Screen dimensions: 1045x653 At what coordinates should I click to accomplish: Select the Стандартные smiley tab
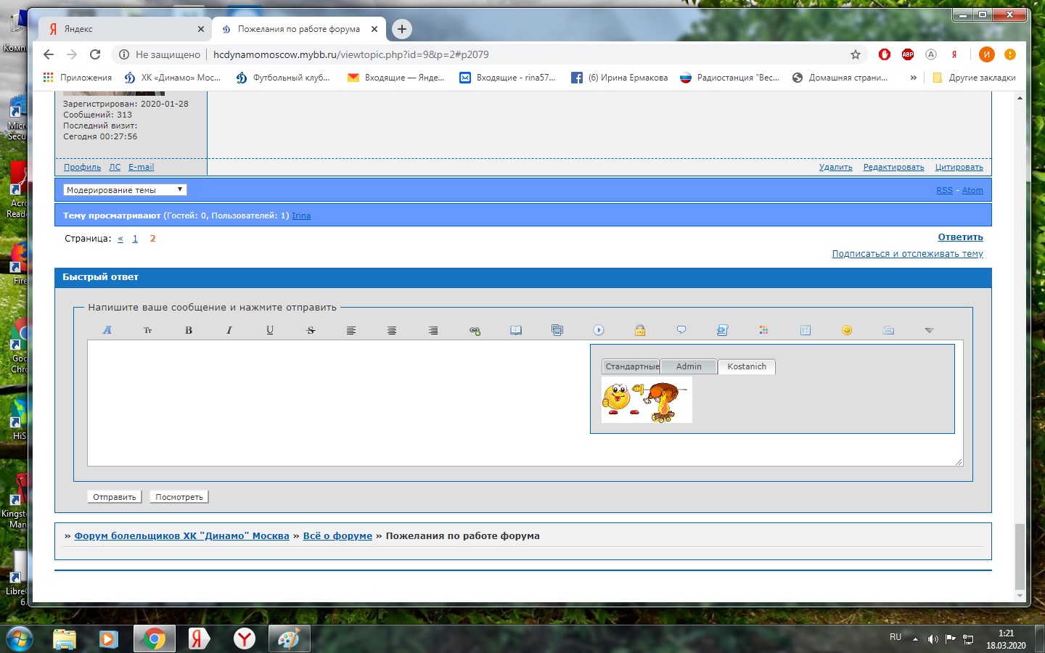coord(631,366)
